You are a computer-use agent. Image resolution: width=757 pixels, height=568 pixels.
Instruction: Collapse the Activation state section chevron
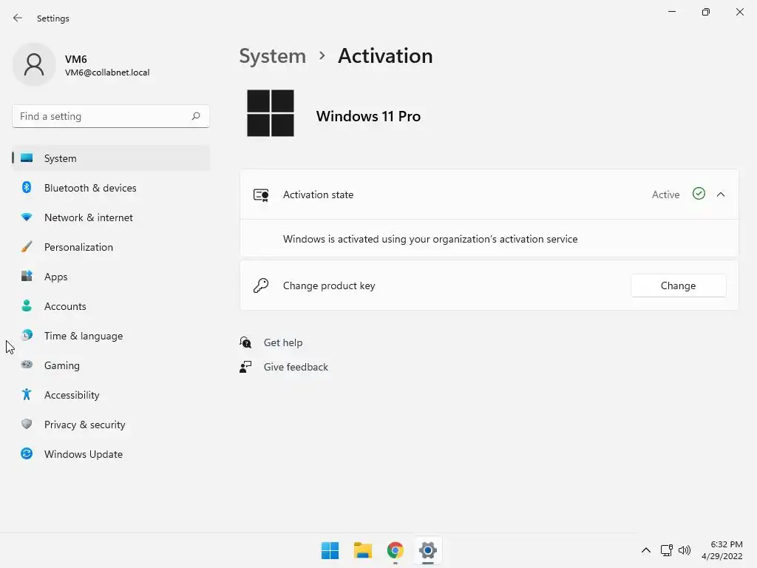[721, 195]
